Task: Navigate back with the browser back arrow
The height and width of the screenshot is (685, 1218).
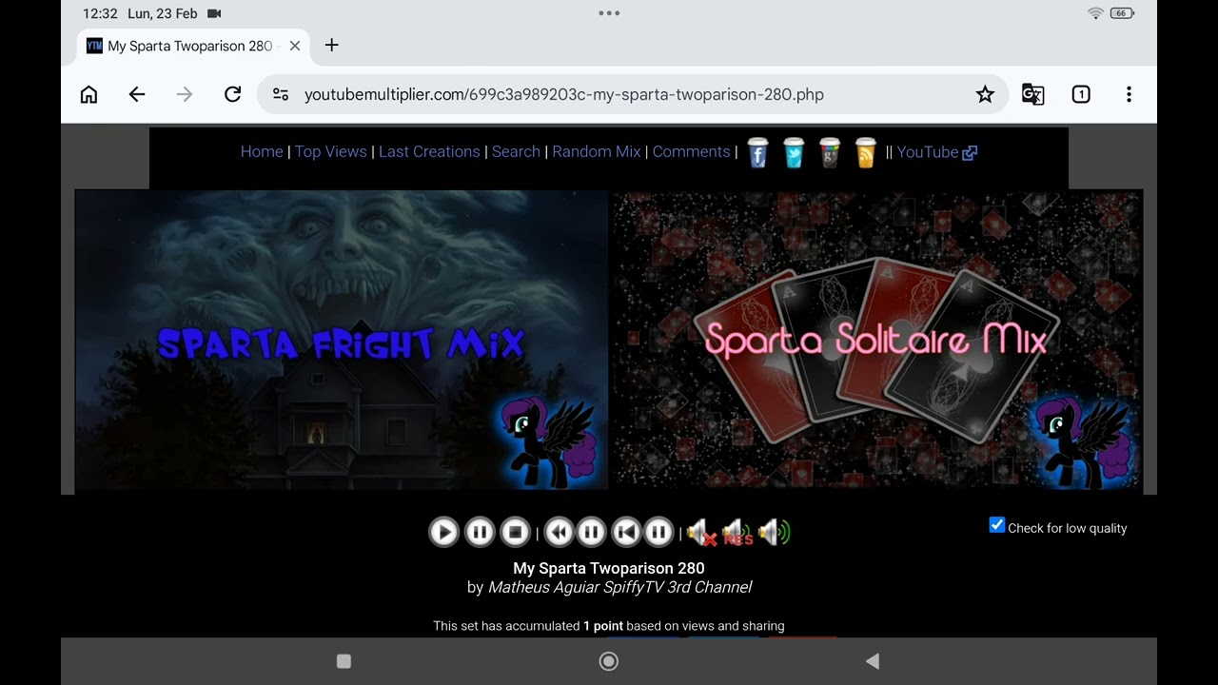Action: click(137, 94)
